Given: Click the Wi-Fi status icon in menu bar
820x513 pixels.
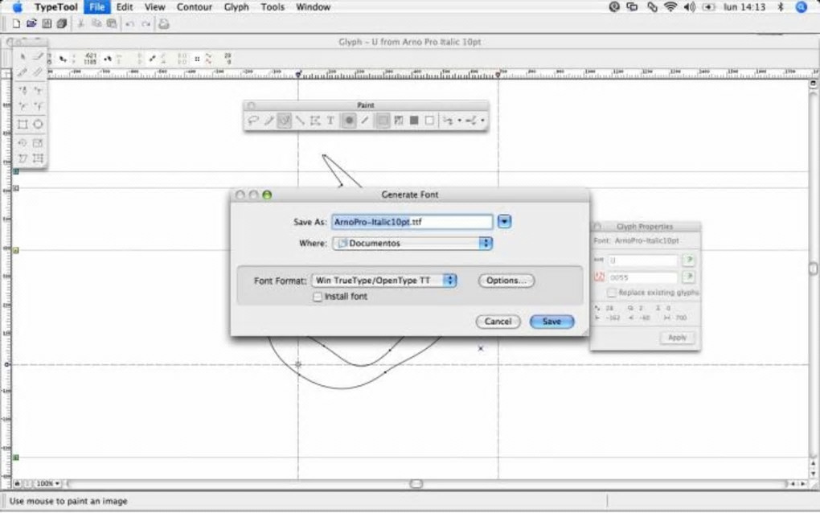Looking at the screenshot, I should (670, 6).
